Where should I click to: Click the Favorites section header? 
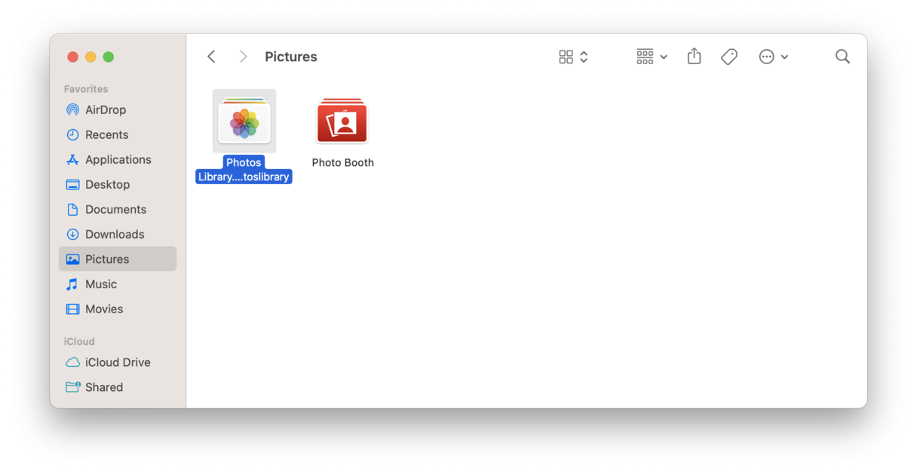click(x=86, y=89)
